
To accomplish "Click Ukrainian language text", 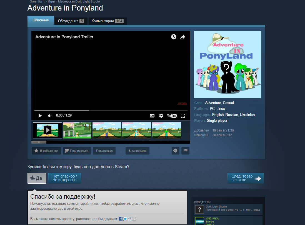I will coord(247,115).
